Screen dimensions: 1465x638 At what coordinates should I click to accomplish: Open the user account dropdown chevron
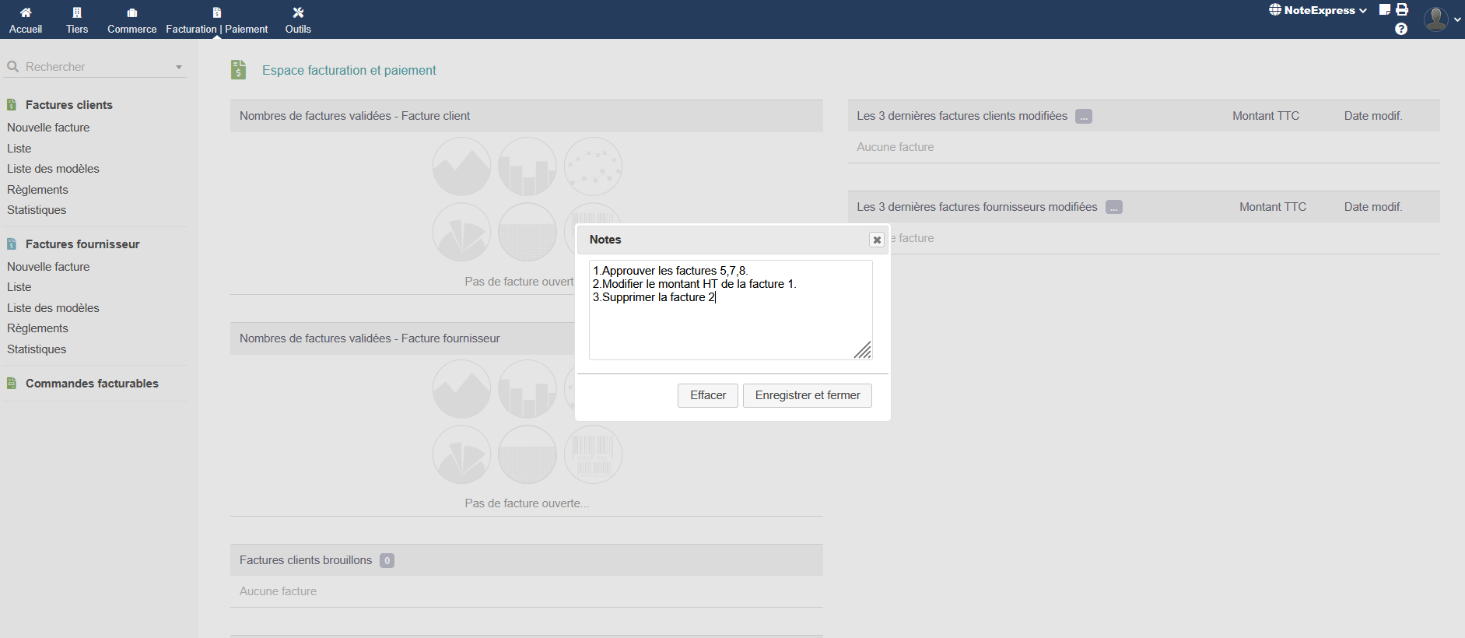click(1457, 19)
